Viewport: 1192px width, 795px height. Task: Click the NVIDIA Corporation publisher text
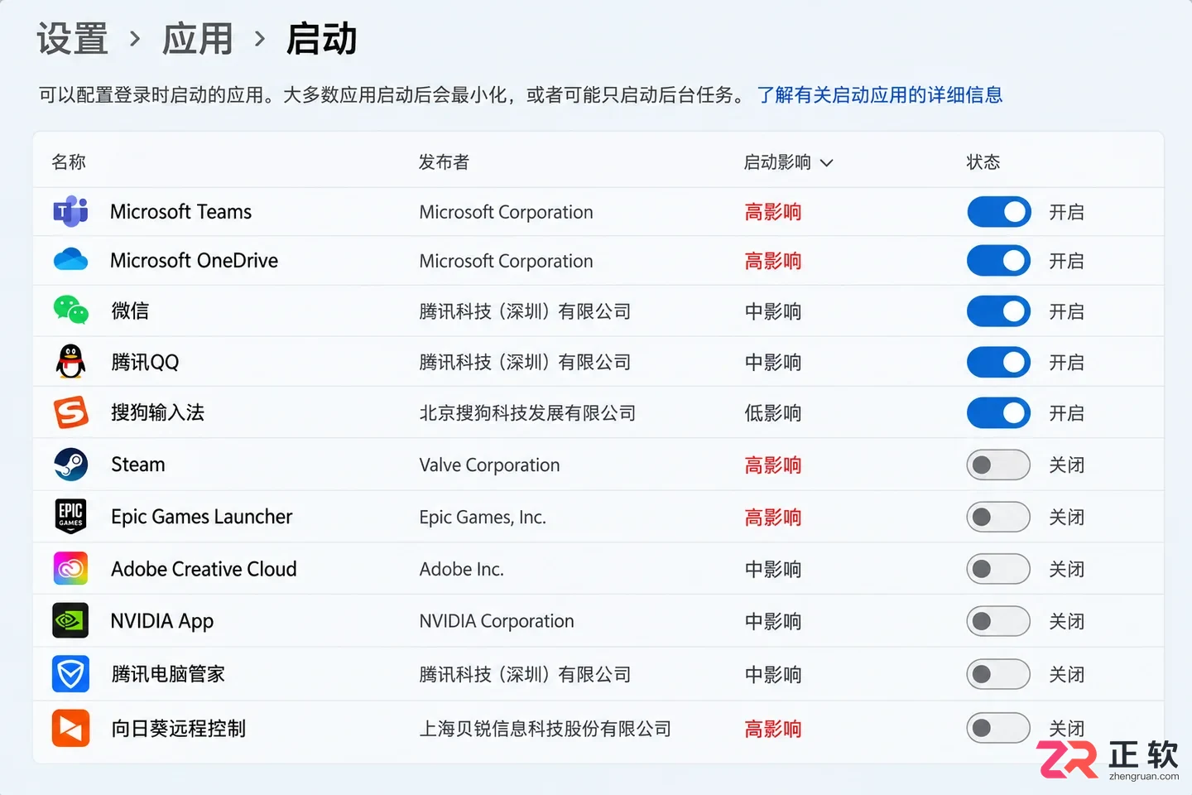tap(497, 621)
